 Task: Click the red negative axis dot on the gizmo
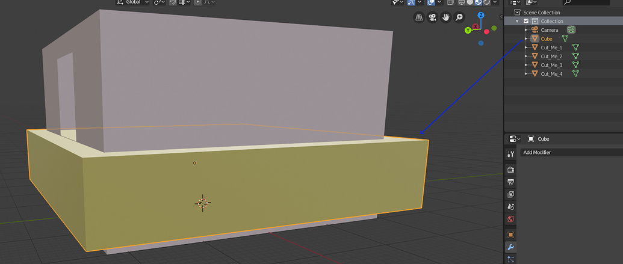(x=486, y=32)
